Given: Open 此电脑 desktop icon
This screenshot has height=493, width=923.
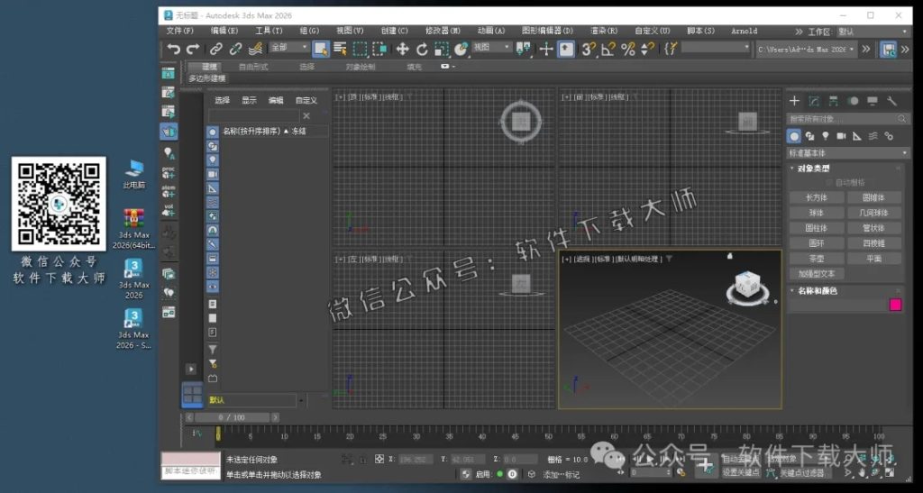Looking at the screenshot, I should coord(134,174).
